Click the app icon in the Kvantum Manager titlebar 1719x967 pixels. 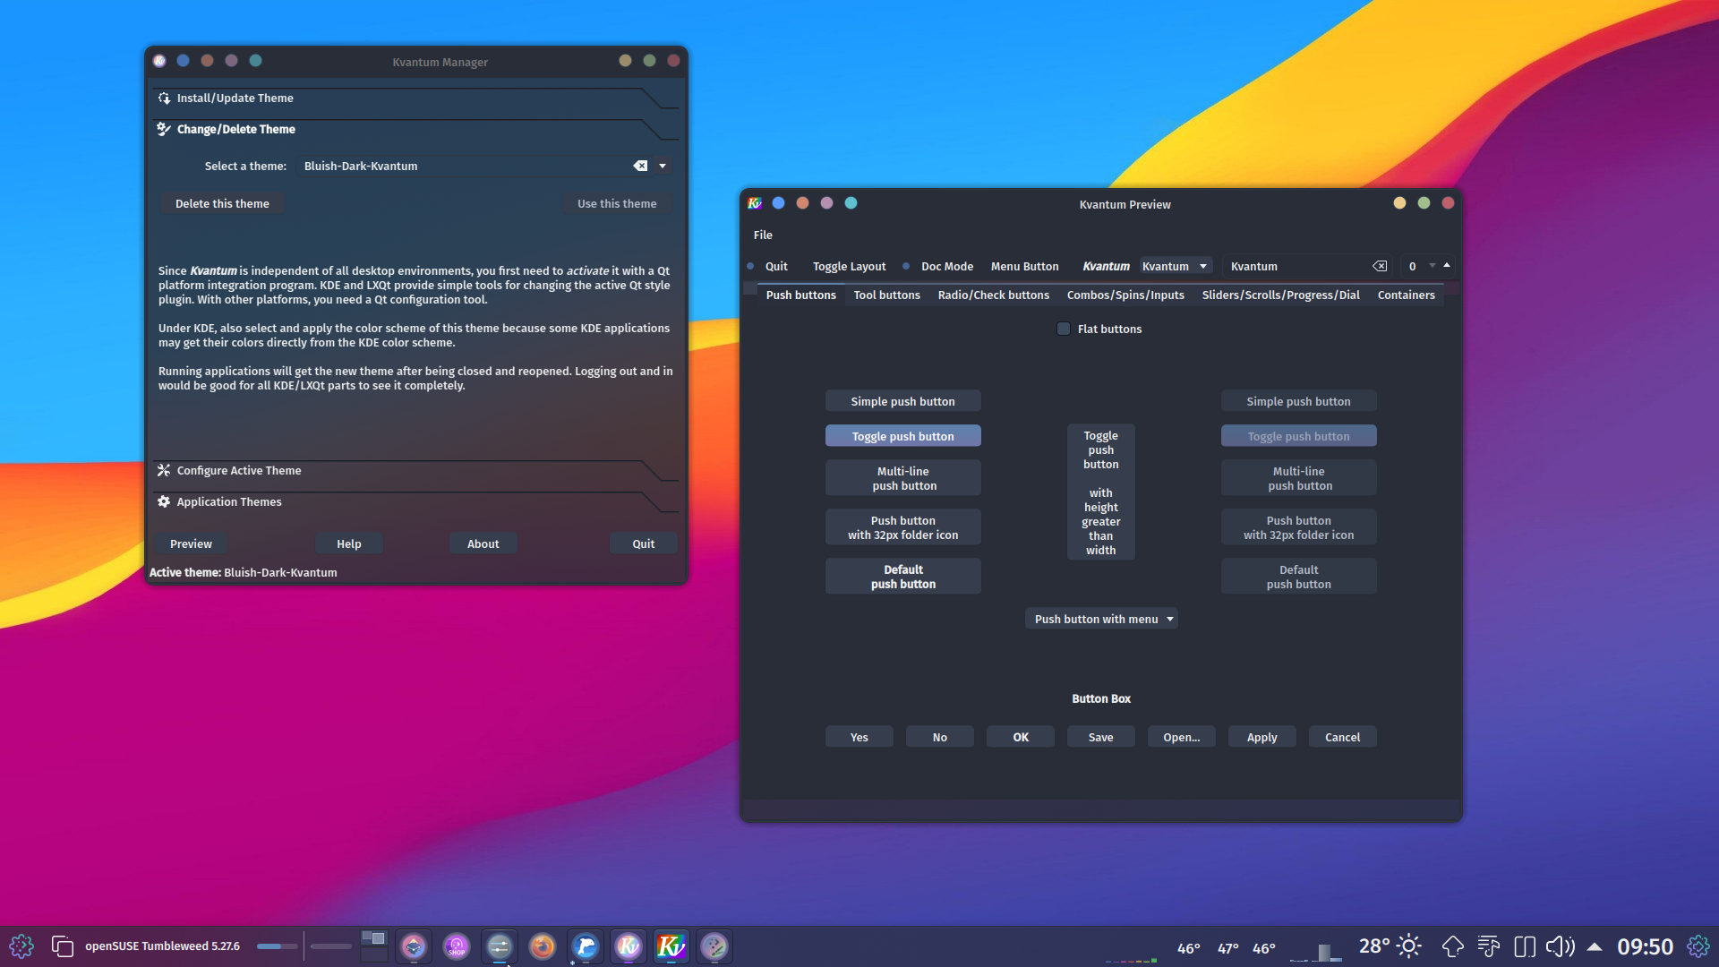click(x=159, y=61)
